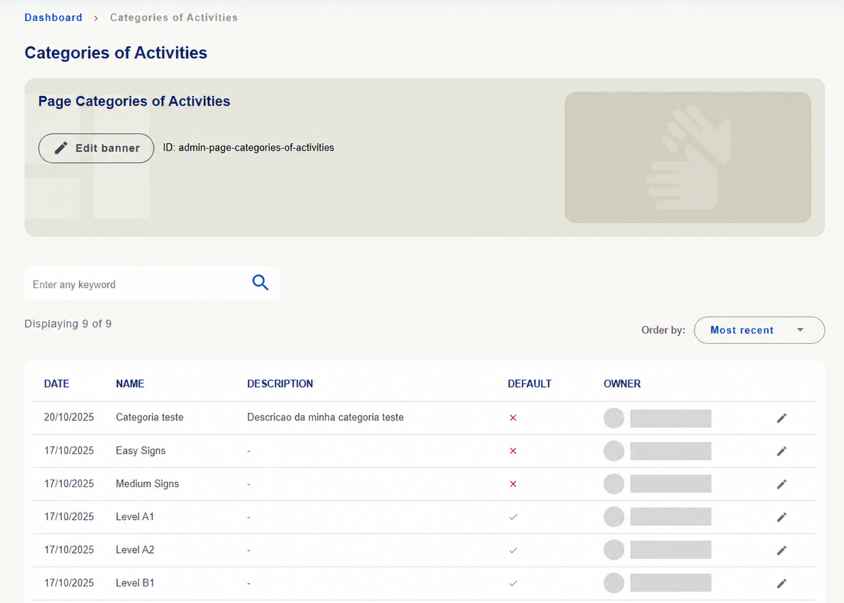
Task: Open the Order by Most recent dropdown
Action: pyautogui.click(x=759, y=330)
